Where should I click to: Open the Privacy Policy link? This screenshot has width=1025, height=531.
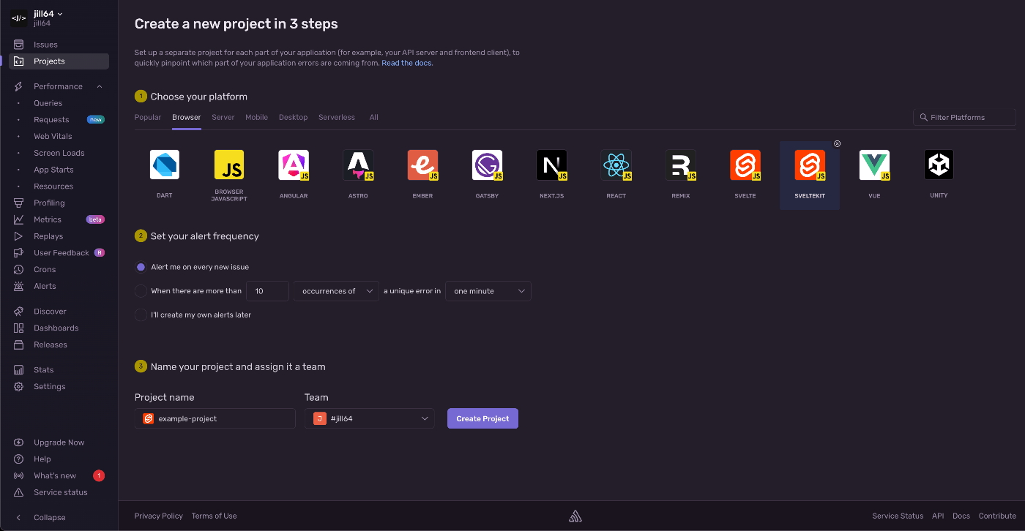(x=159, y=516)
